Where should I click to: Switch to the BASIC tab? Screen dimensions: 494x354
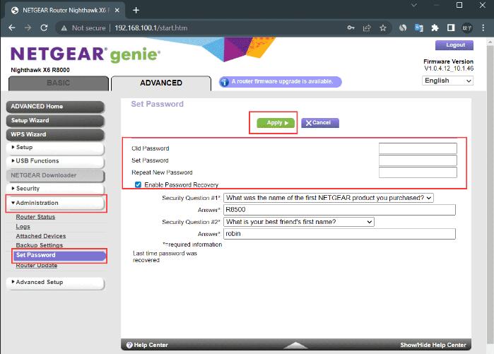pyautogui.click(x=58, y=83)
